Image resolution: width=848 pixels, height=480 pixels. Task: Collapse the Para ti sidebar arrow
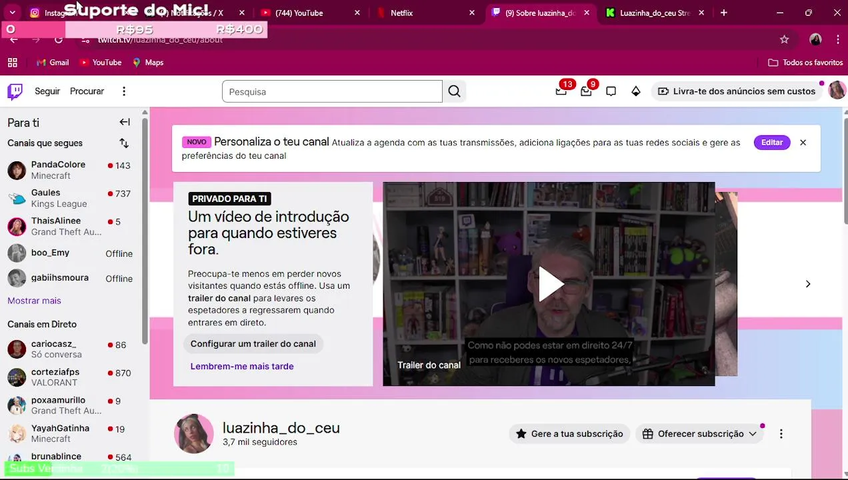click(125, 122)
